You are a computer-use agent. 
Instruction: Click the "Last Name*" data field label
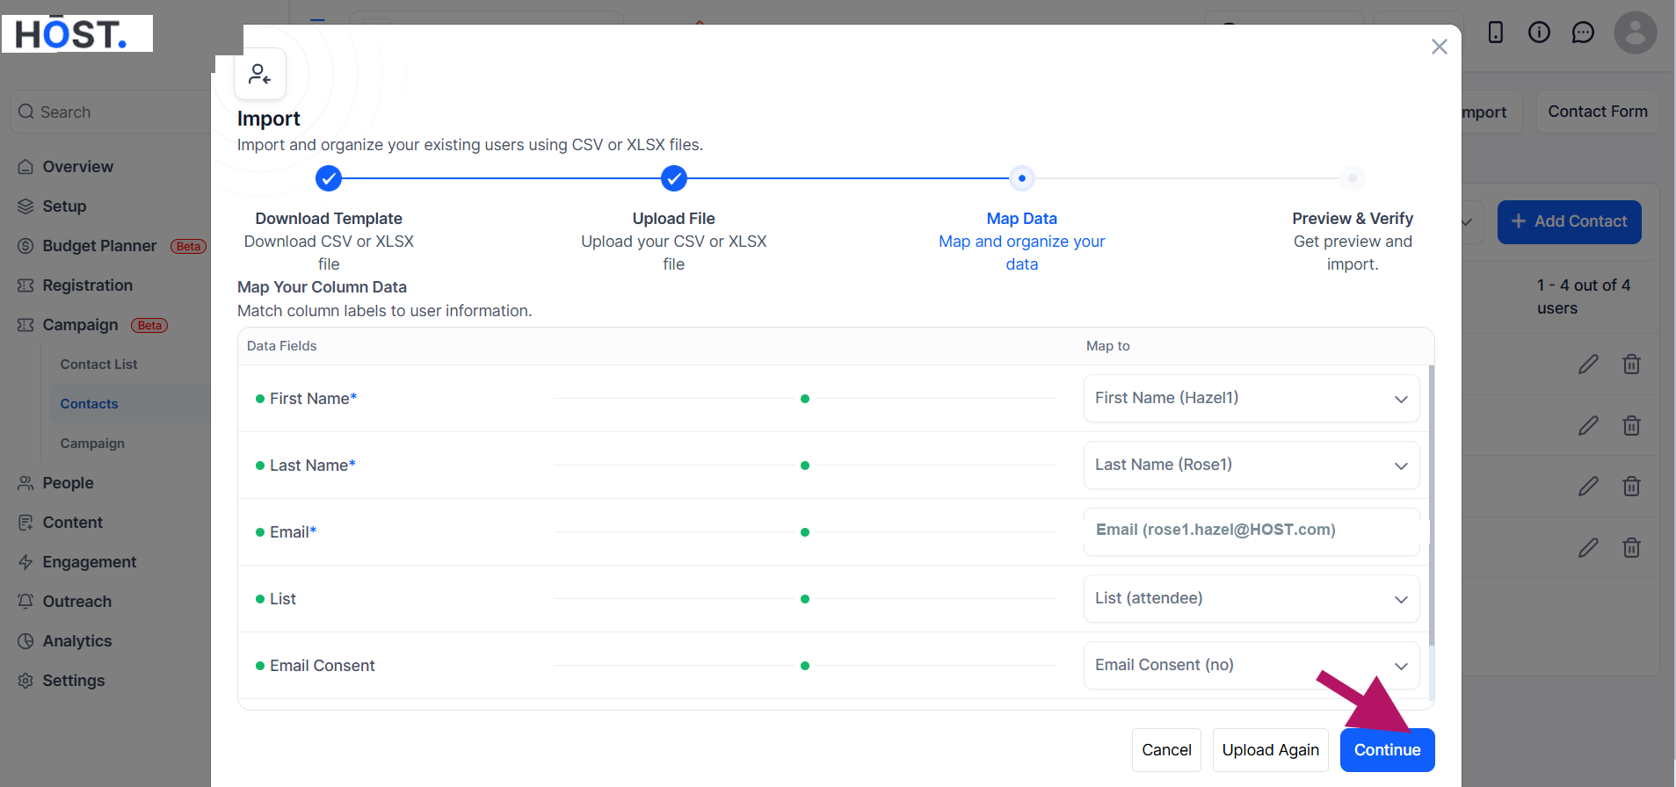click(x=312, y=466)
